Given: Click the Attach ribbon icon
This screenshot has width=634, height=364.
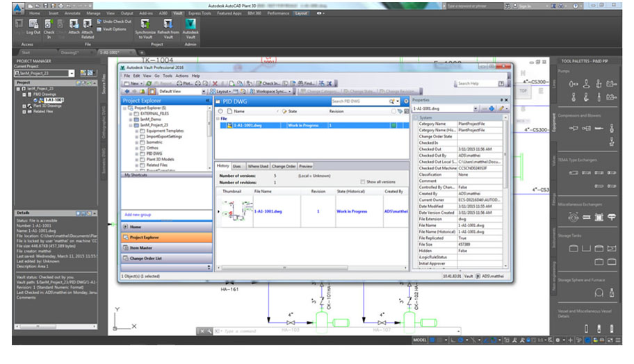Looking at the screenshot, I should tap(74, 24).
